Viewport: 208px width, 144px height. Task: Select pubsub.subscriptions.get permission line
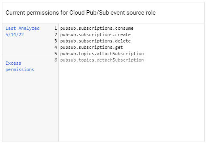click(x=92, y=47)
